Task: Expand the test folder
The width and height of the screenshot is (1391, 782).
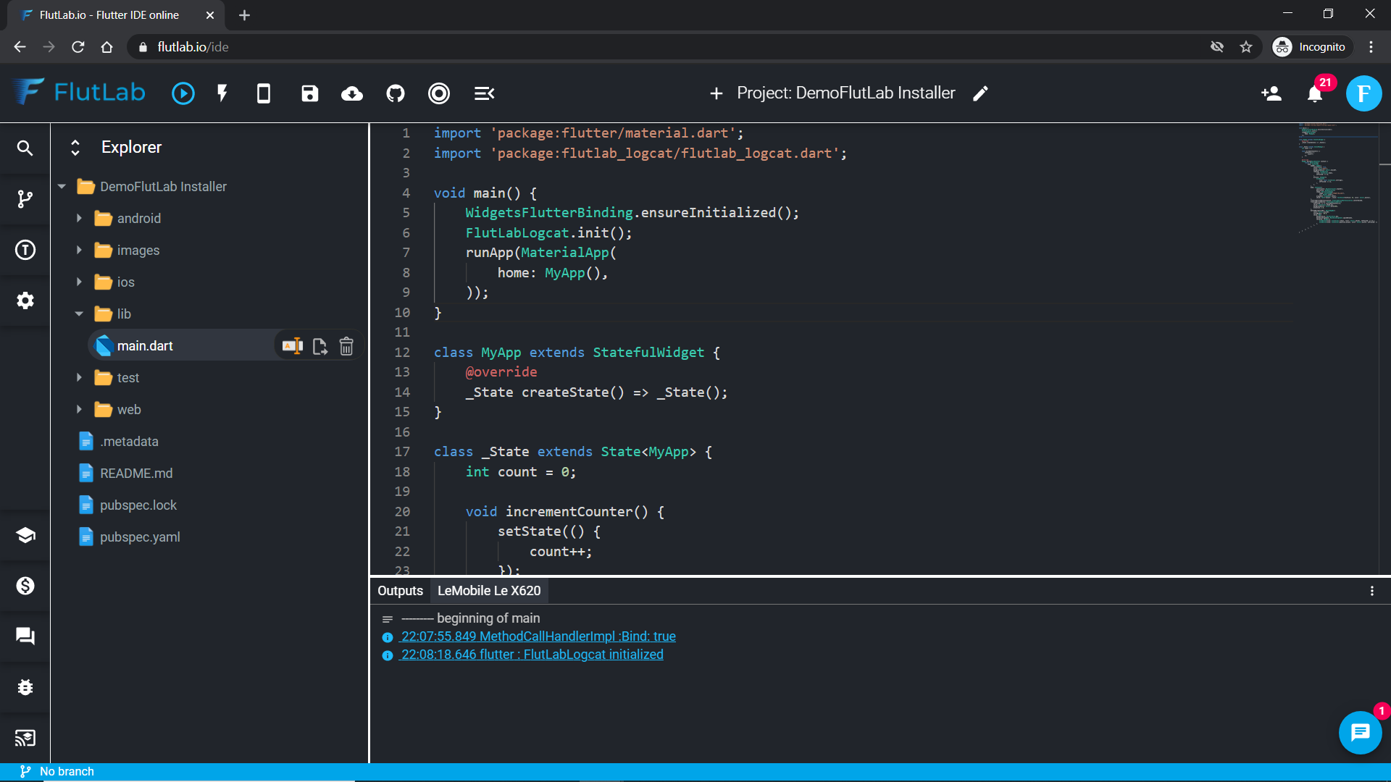Action: point(79,378)
